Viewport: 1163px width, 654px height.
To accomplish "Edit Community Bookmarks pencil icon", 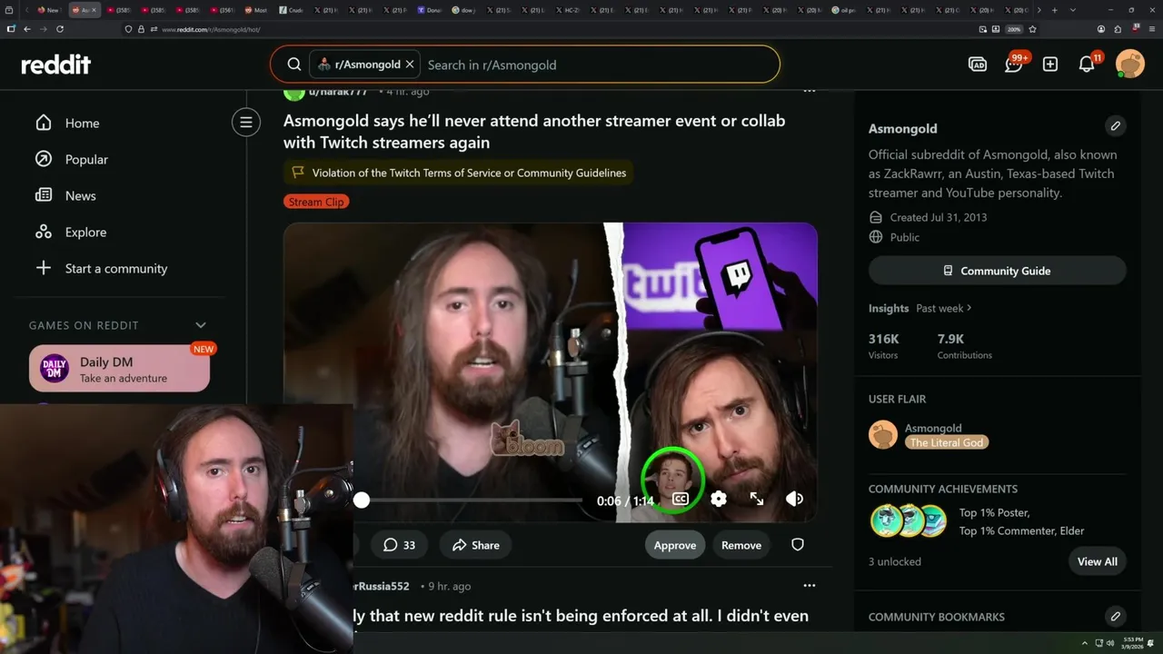I will point(1116,616).
